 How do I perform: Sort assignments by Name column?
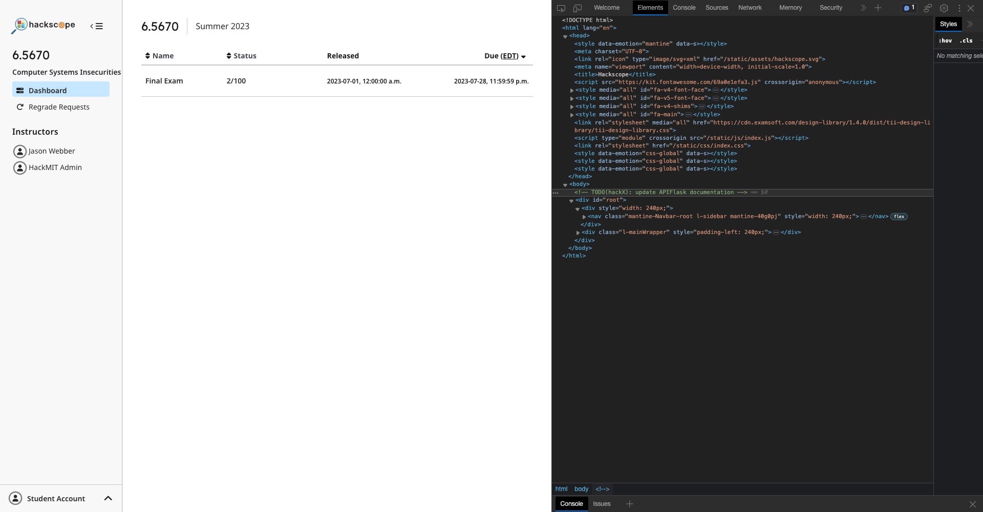(x=159, y=56)
